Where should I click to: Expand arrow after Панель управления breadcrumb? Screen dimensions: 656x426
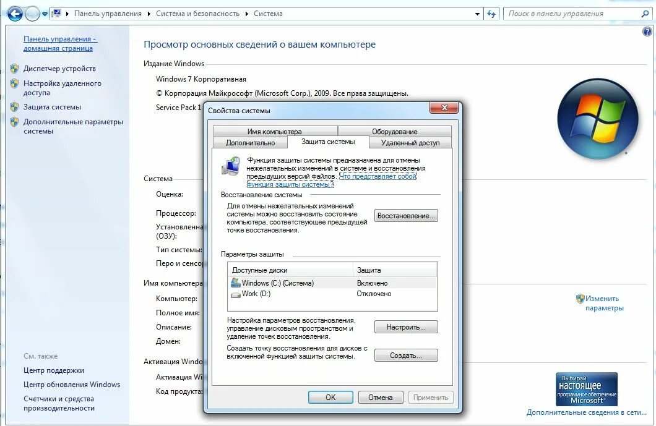tap(149, 14)
